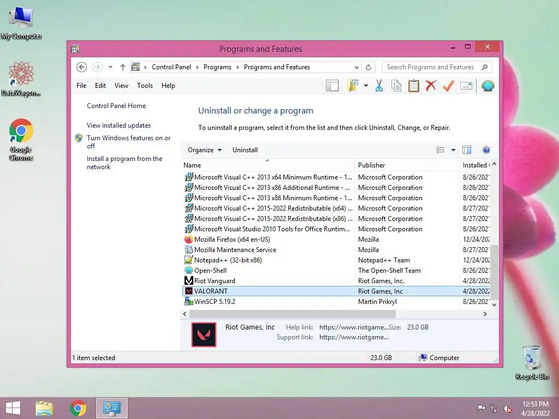The width and height of the screenshot is (559, 419).
Task: Click the vertical scrollbar down arrow
Action: [494, 305]
